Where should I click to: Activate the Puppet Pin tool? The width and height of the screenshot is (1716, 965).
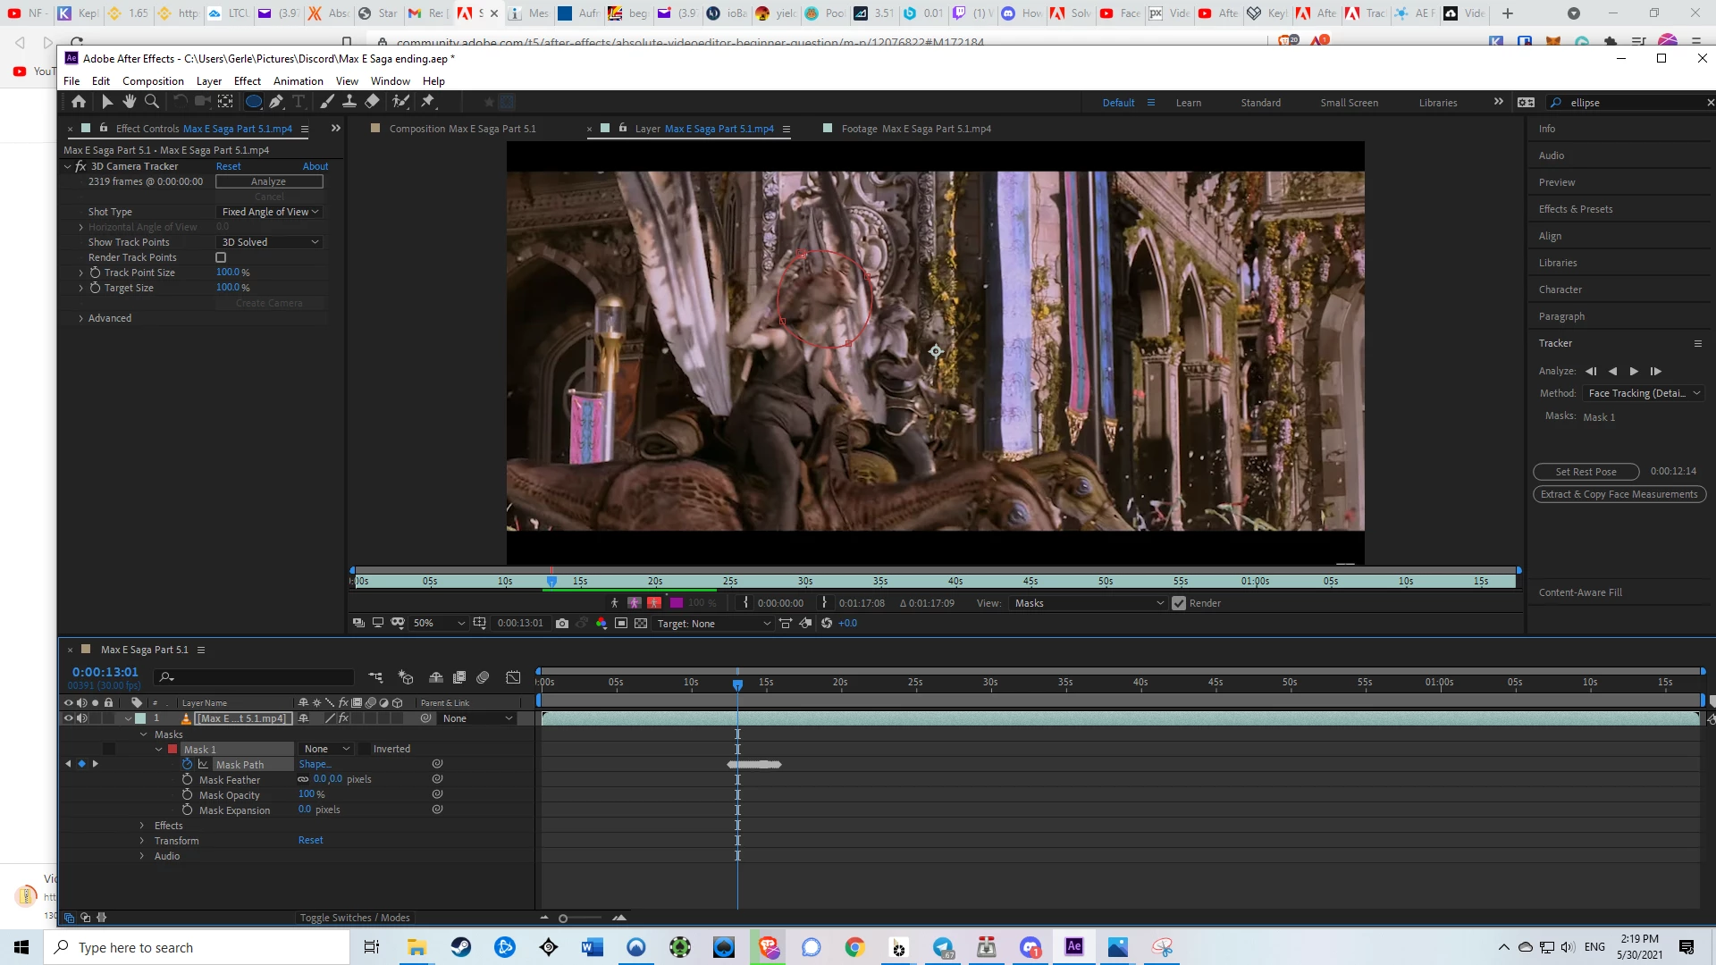coord(428,102)
